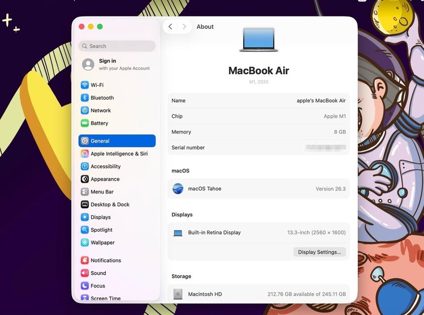The width and height of the screenshot is (424, 315).
Task: Click the "About" window title
Action: 205,27
